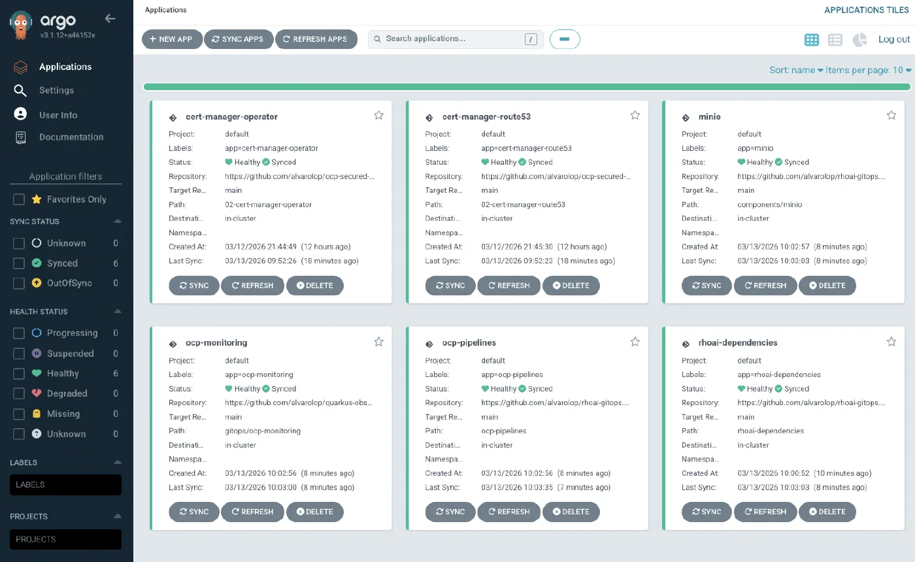915x562 pixels.
Task: Delete the minio application
Action: 827,286
